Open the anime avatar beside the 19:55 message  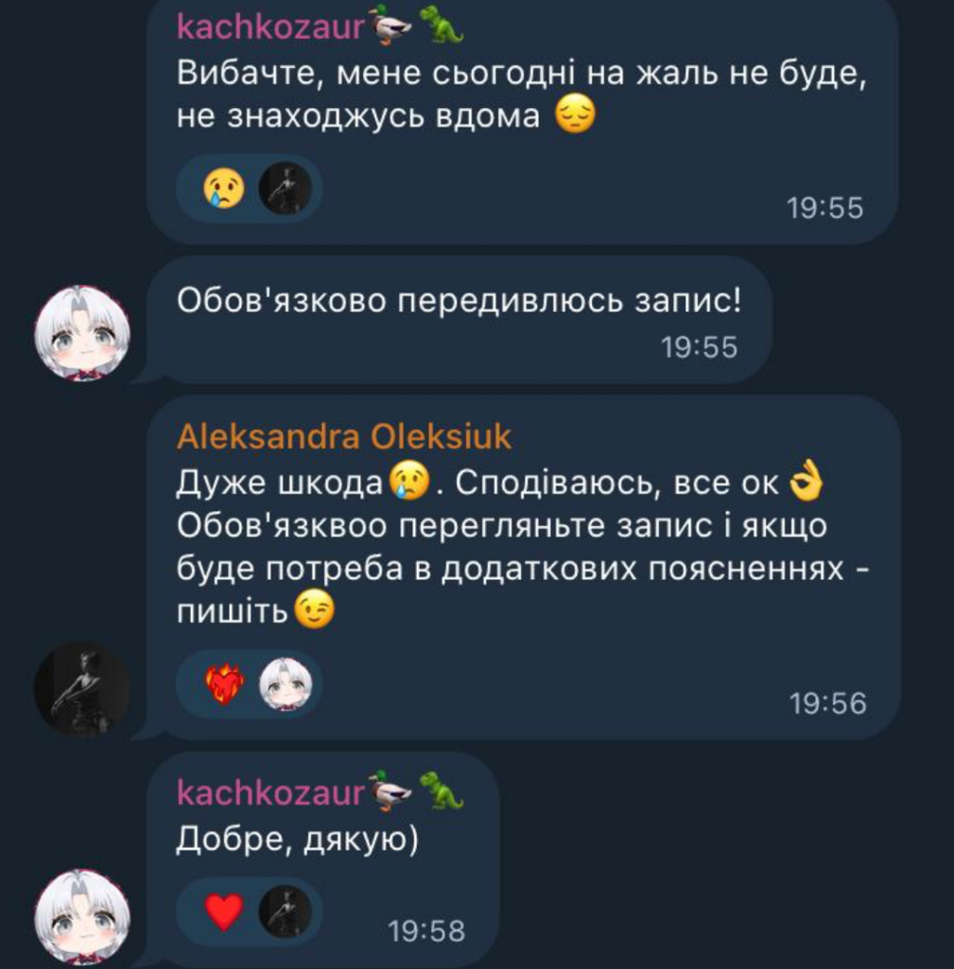[82, 333]
